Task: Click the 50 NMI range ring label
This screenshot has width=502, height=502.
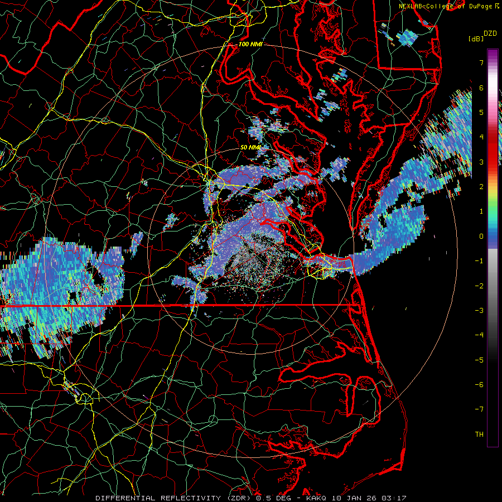Action: [250, 148]
